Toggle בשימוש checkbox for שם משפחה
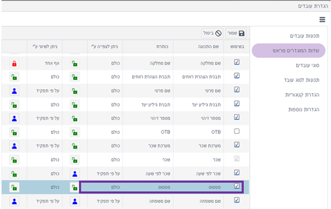Viewport: 331px width, 209px height. tap(237, 200)
